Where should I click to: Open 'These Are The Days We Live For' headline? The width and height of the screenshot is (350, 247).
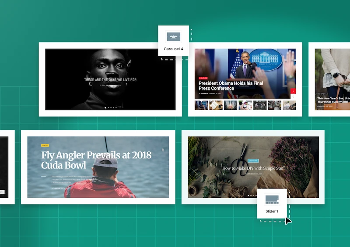click(110, 79)
